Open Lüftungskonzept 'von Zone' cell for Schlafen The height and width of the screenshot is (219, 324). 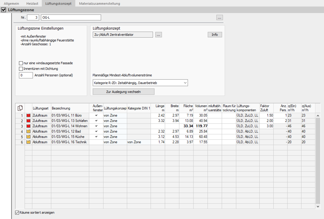tap(115, 121)
